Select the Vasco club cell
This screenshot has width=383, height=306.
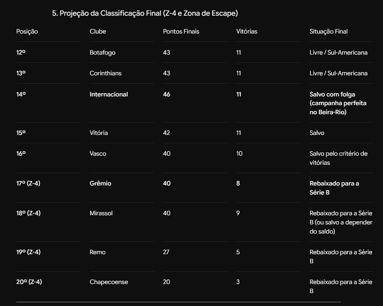click(98, 154)
